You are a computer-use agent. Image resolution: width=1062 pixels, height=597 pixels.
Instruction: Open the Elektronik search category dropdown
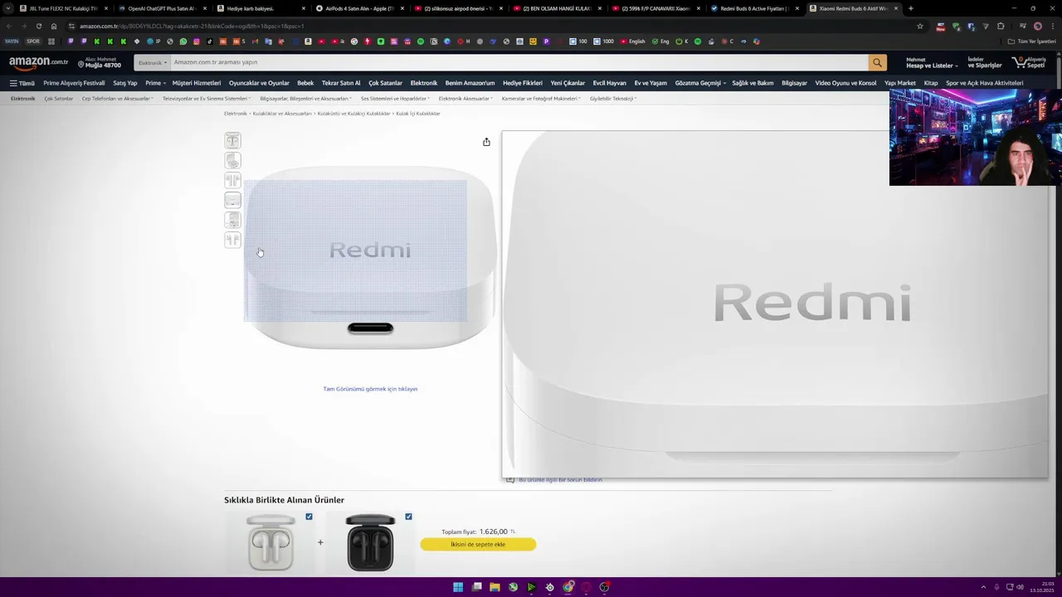(153, 62)
